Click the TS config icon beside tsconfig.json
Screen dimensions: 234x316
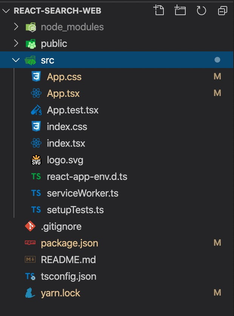coord(30,276)
